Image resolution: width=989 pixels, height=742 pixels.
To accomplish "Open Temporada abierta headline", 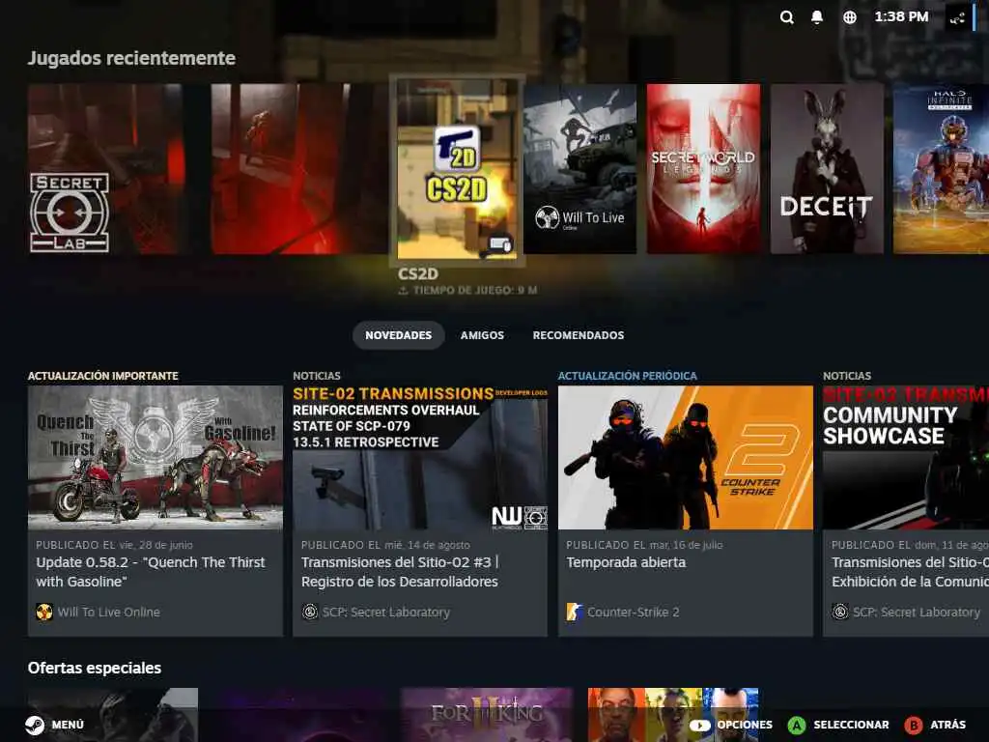I will (x=626, y=562).
